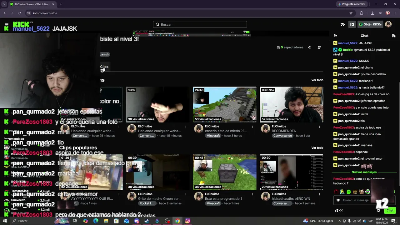Screen dimensions: 400x225
Task: Click Ver todo for recent broadcasts
Action: pyautogui.click(x=317, y=80)
